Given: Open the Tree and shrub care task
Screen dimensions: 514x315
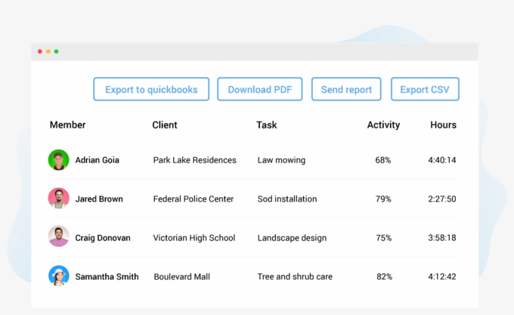Looking at the screenshot, I should pyautogui.click(x=295, y=276).
